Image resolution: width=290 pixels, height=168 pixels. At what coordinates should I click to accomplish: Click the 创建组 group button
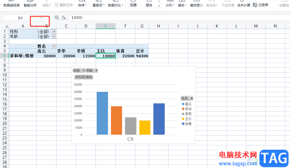click(x=284, y=4)
